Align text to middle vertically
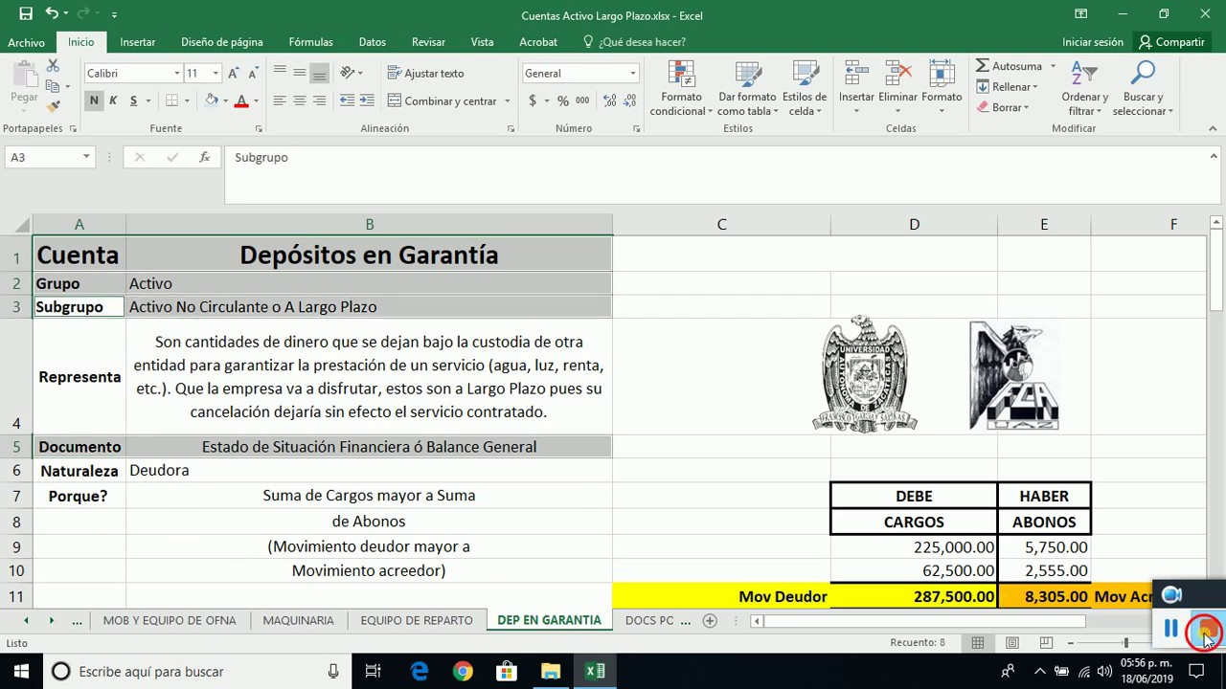 tap(300, 73)
